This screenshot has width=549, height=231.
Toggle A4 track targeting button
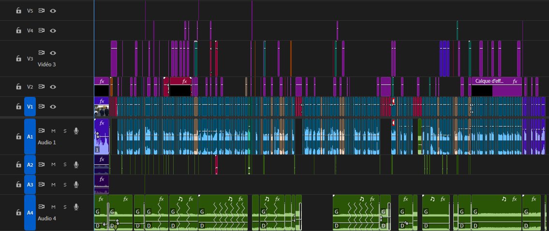click(x=30, y=213)
